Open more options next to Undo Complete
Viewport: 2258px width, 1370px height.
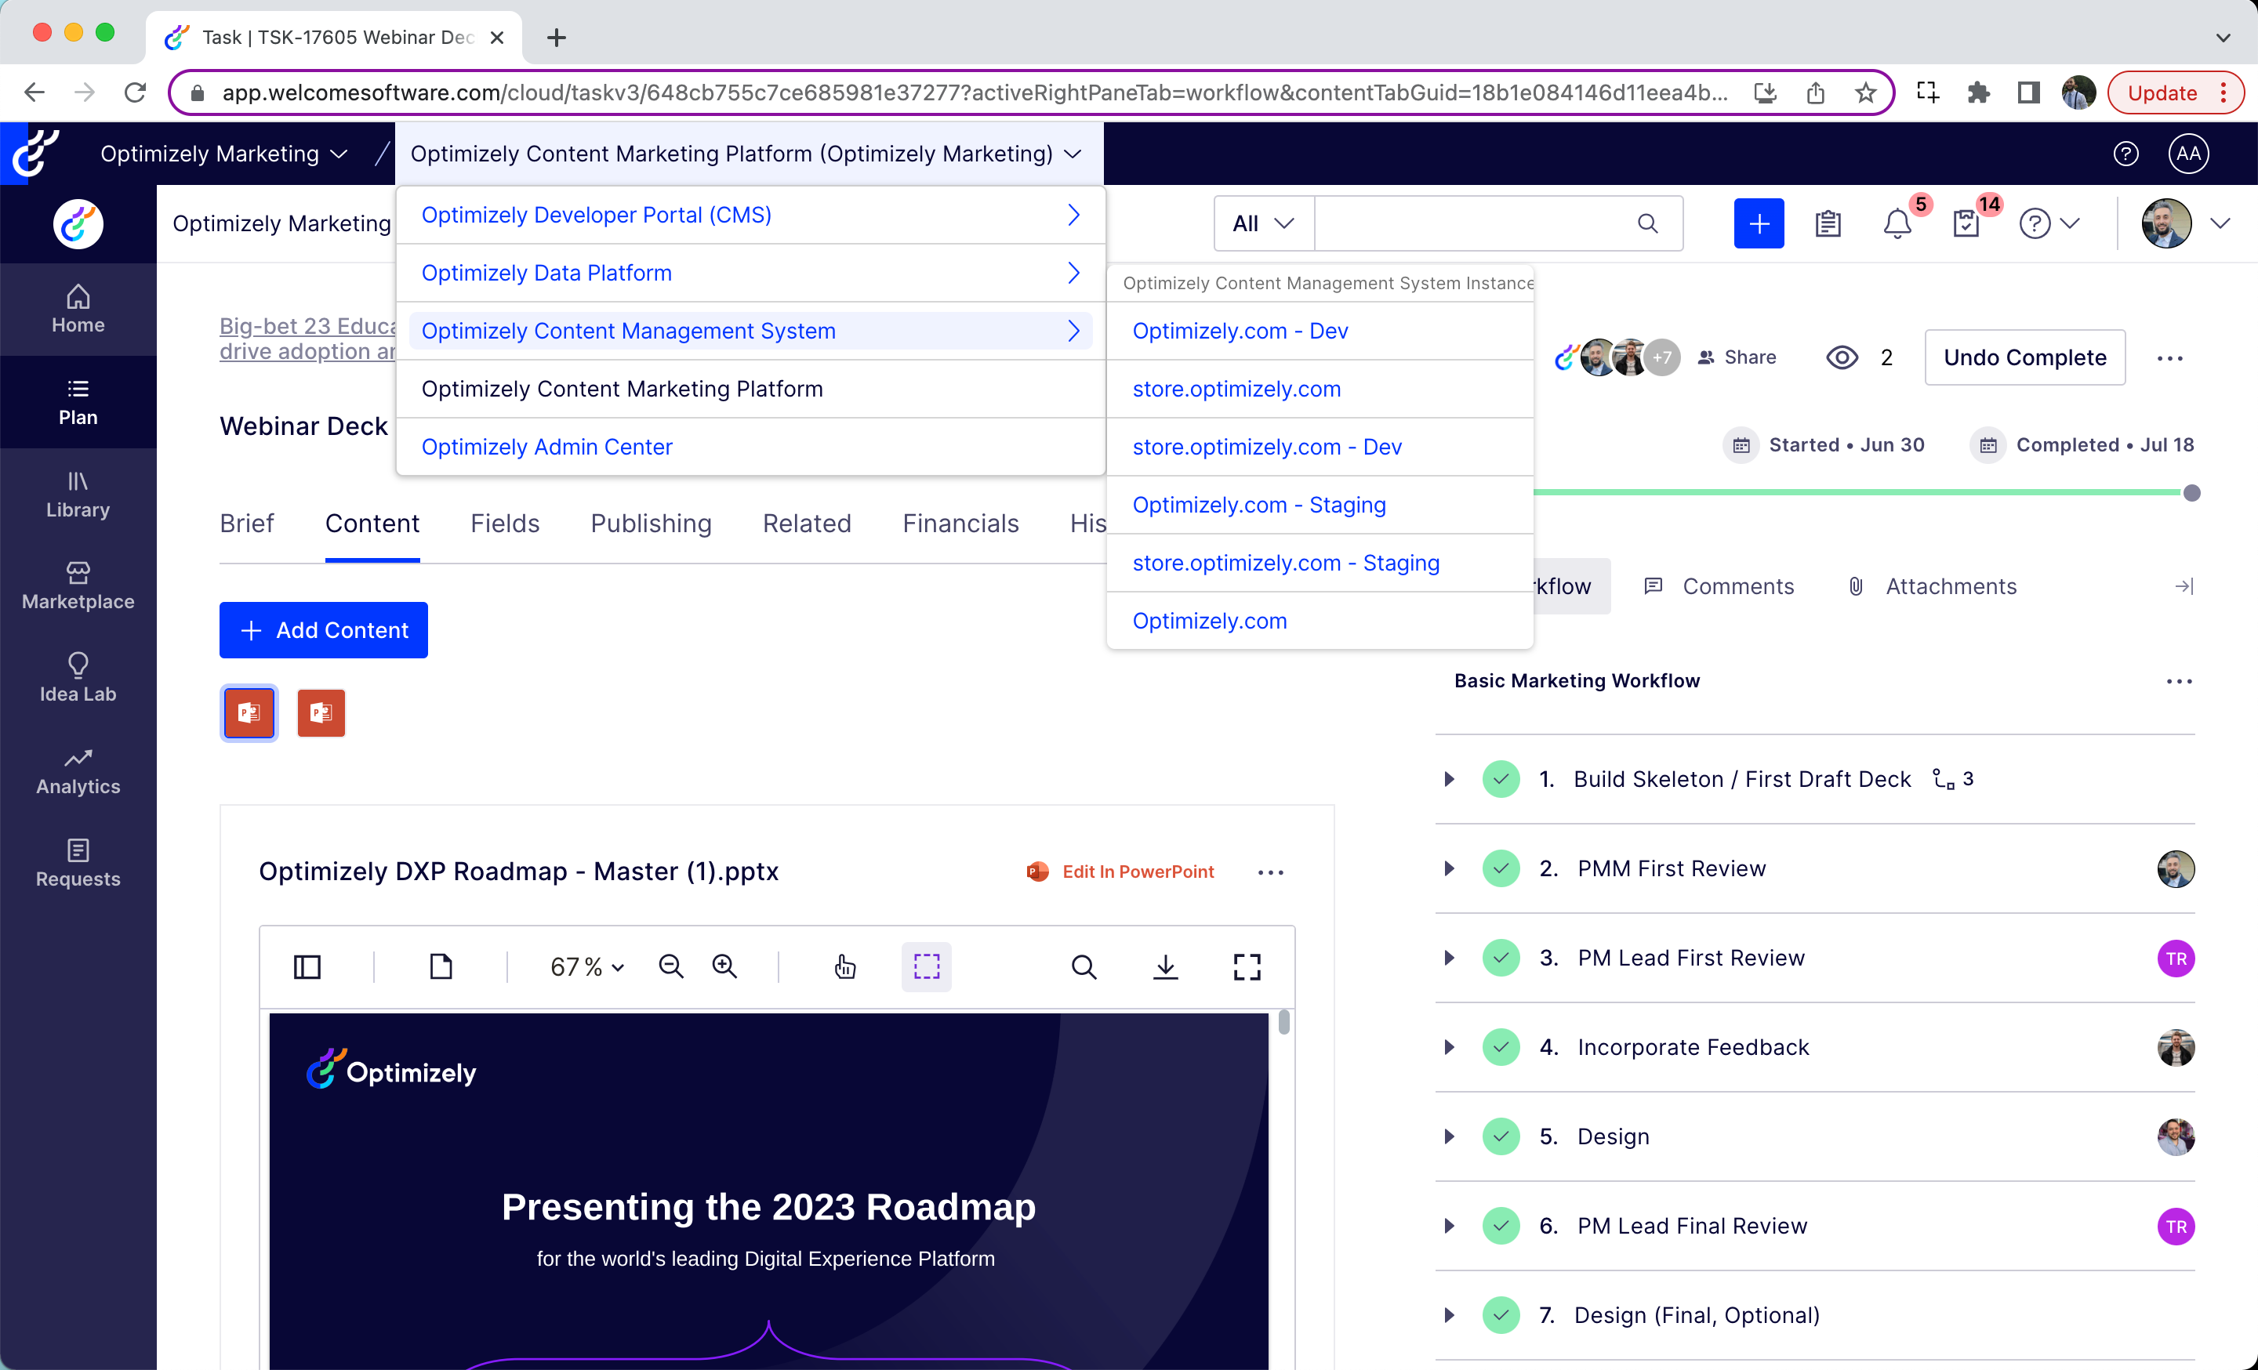coord(2169,358)
